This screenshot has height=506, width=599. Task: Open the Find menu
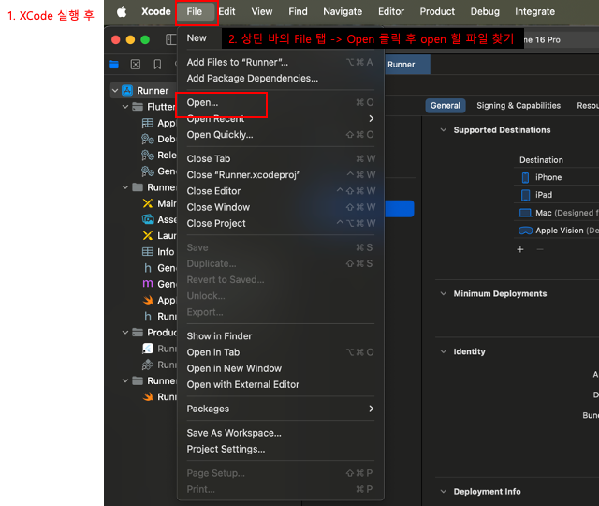(x=298, y=12)
